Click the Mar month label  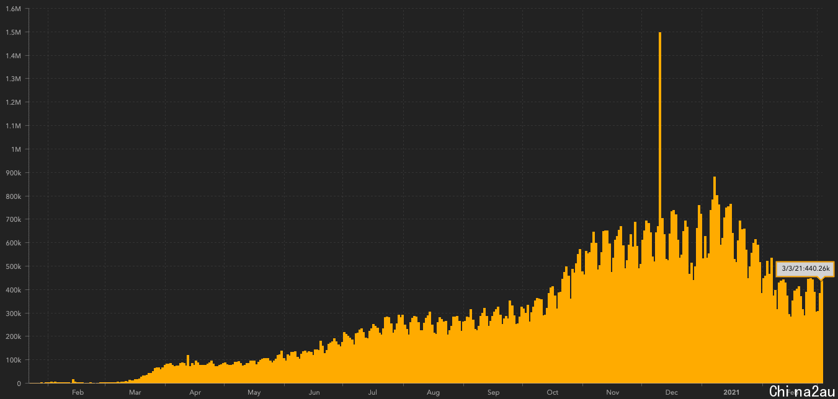pyautogui.click(x=135, y=392)
